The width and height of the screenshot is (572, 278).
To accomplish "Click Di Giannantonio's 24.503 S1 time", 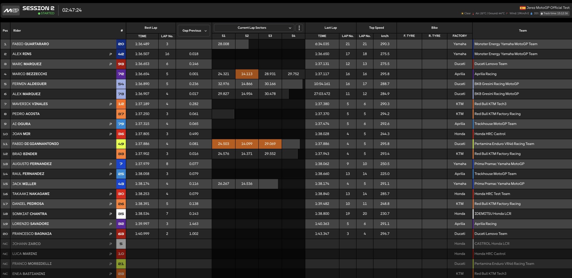I will point(223,144).
